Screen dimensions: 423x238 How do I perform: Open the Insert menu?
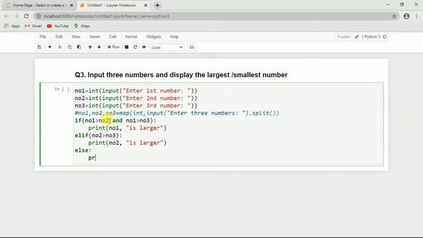(95, 37)
